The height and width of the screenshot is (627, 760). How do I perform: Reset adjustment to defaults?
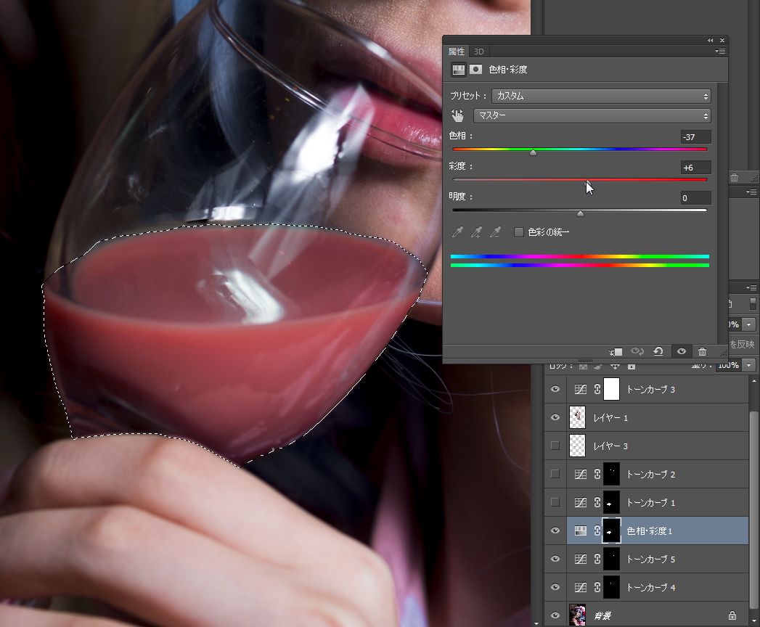point(658,352)
